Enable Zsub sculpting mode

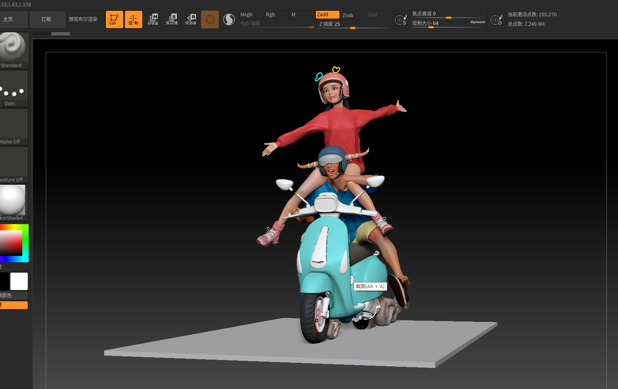[x=352, y=15]
